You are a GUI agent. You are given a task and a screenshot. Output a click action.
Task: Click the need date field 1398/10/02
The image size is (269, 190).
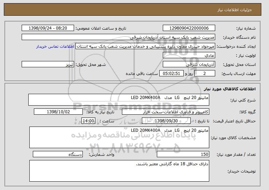coord(58,112)
